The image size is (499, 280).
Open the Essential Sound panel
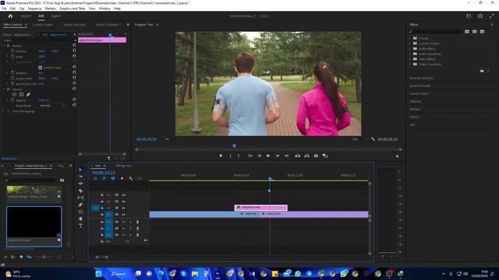pos(419,86)
